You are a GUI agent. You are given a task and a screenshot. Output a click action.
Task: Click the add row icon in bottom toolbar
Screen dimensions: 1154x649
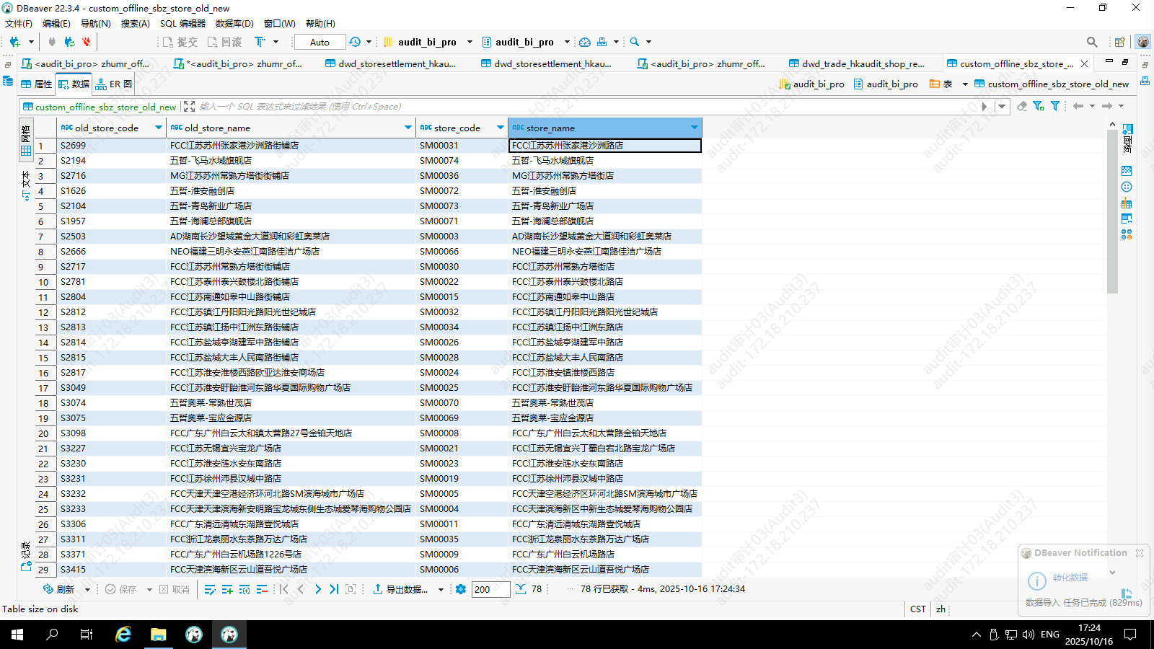(227, 589)
